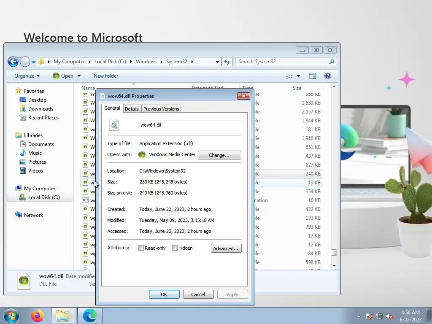The image size is (432, 324).
Task: Select Local Disk (C:) in address path
Action: [110, 62]
